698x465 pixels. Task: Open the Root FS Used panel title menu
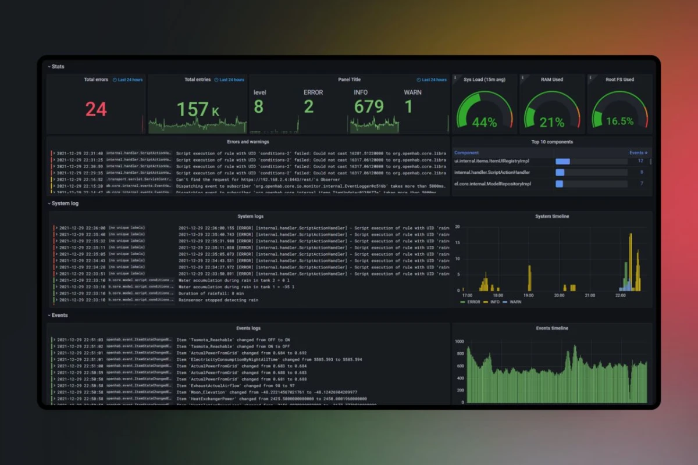619,80
